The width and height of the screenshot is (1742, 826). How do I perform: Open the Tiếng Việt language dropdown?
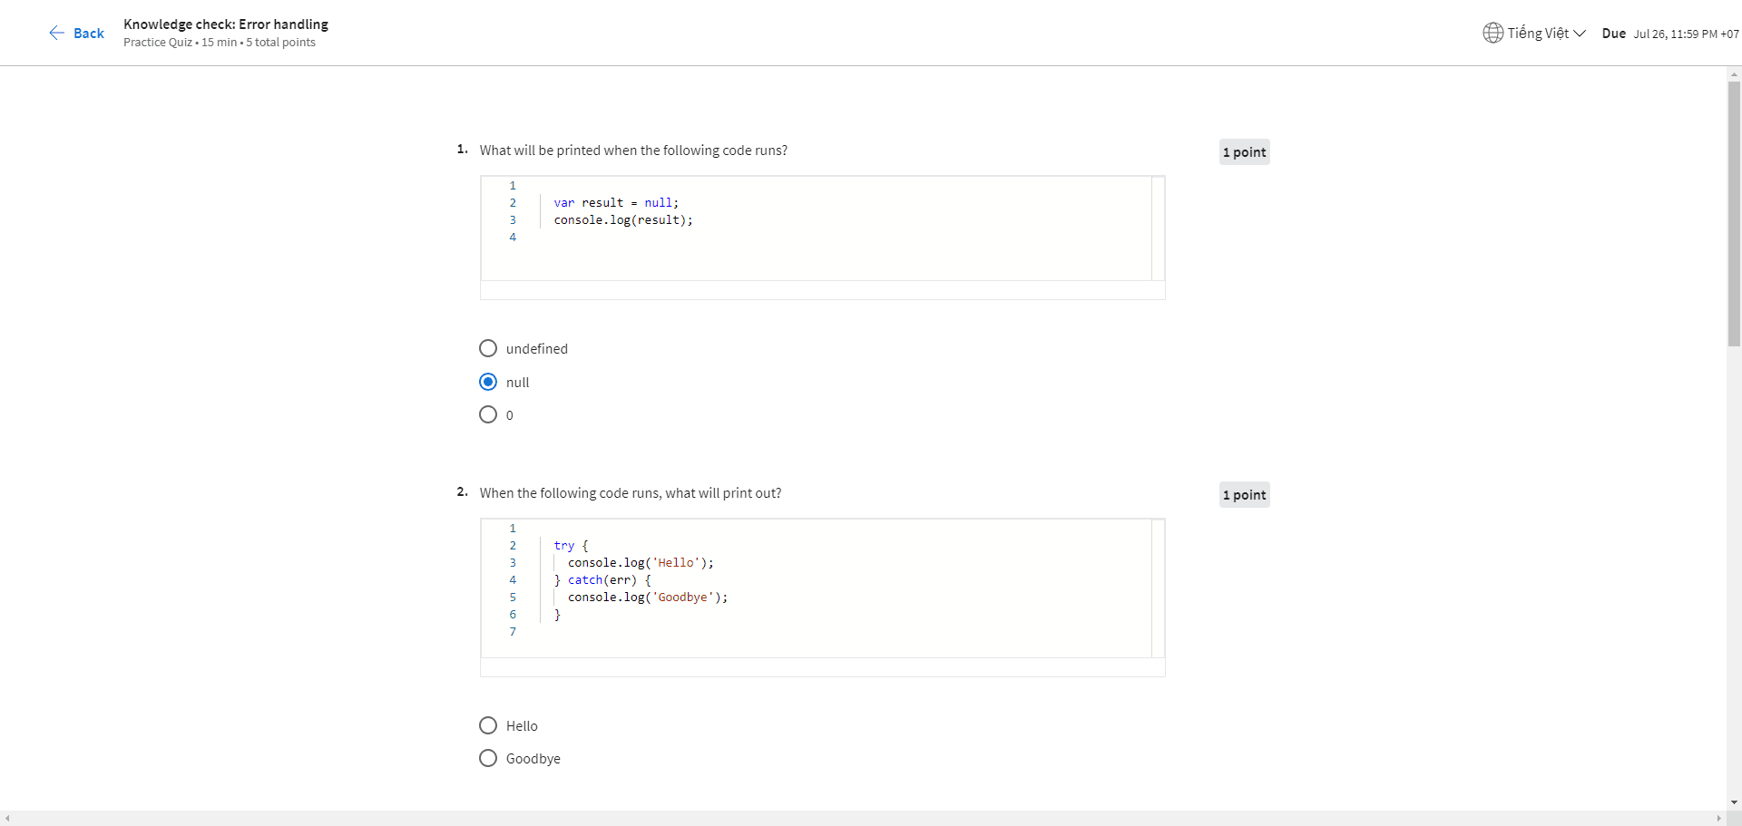point(1534,33)
